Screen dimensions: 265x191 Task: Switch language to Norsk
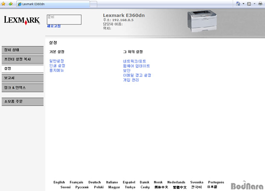coord(158,182)
